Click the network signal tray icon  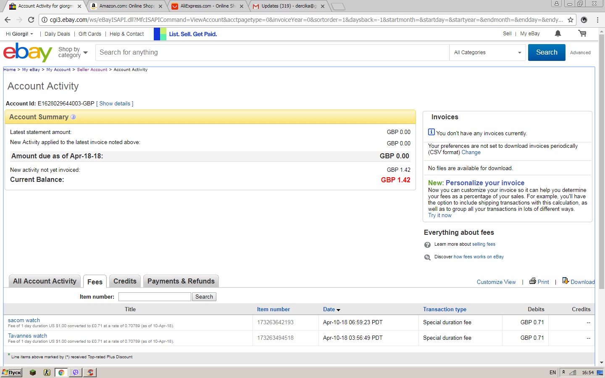tap(573, 373)
